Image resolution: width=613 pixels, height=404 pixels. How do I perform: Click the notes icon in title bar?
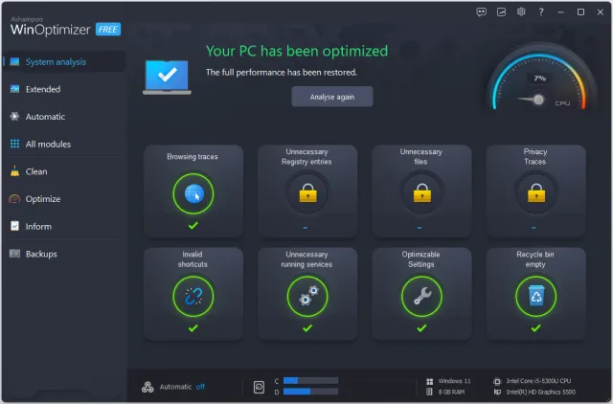point(501,12)
